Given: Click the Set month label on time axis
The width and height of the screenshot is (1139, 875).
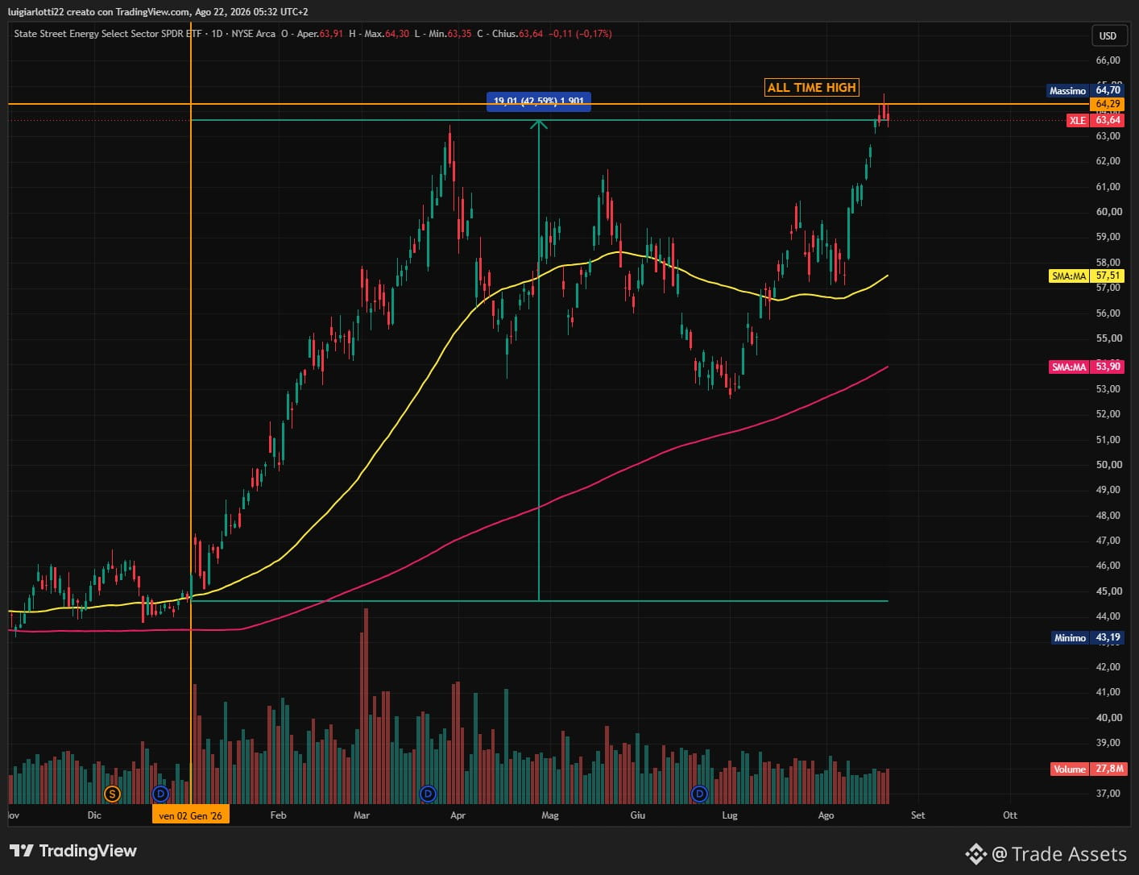Looking at the screenshot, I should [917, 815].
